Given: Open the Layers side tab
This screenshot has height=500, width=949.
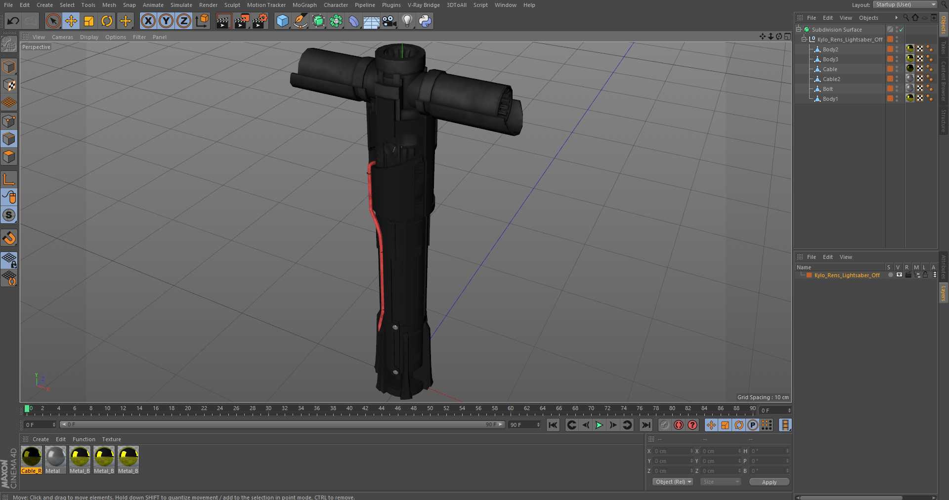Looking at the screenshot, I should point(944,293).
